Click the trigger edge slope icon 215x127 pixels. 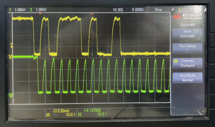[x=173, y=9]
